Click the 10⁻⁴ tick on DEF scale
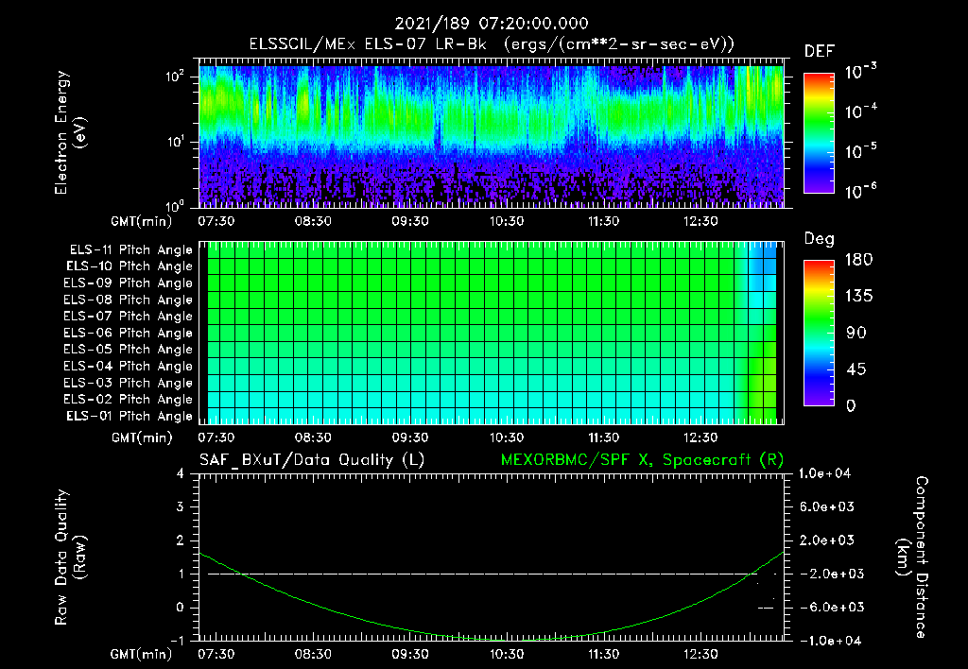Screen dimensions: 968x669 [860, 111]
